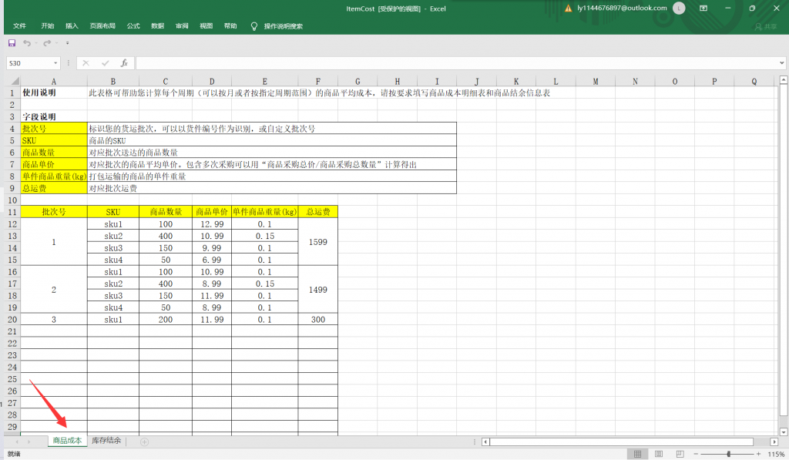Image resolution: width=789 pixels, height=460 pixels.
Task: Click the New Sheet plus icon
Action: [x=144, y=442]
